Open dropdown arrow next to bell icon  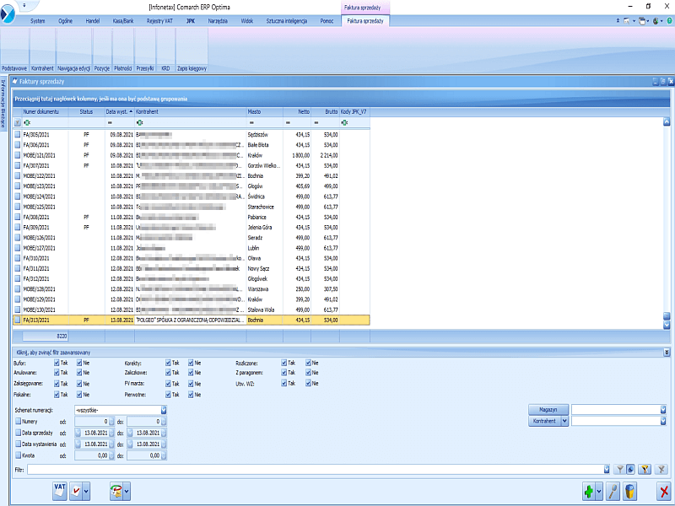click(x=127, y=491)
